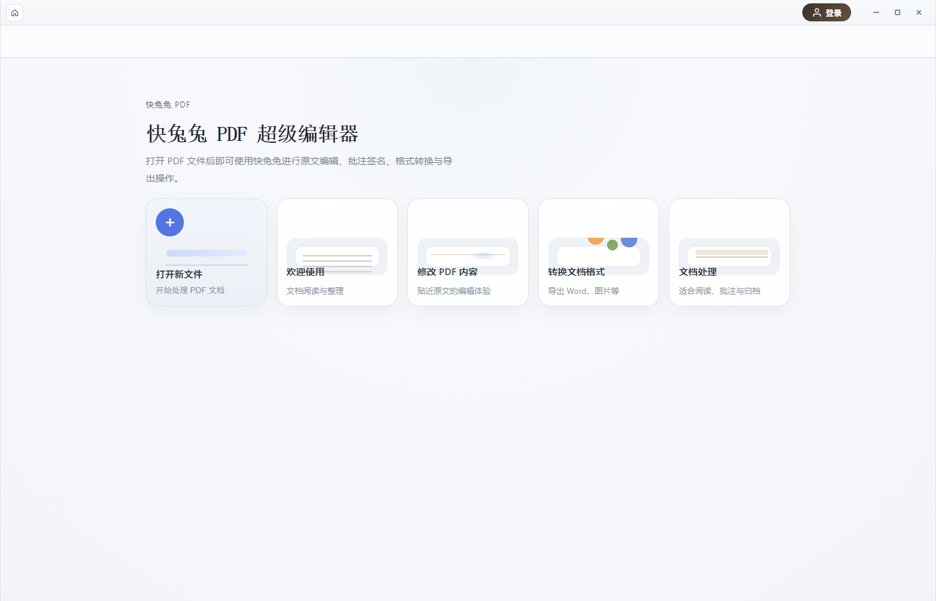Click the home icon in title bar
The image size is (936, 601).
point(15,13)
